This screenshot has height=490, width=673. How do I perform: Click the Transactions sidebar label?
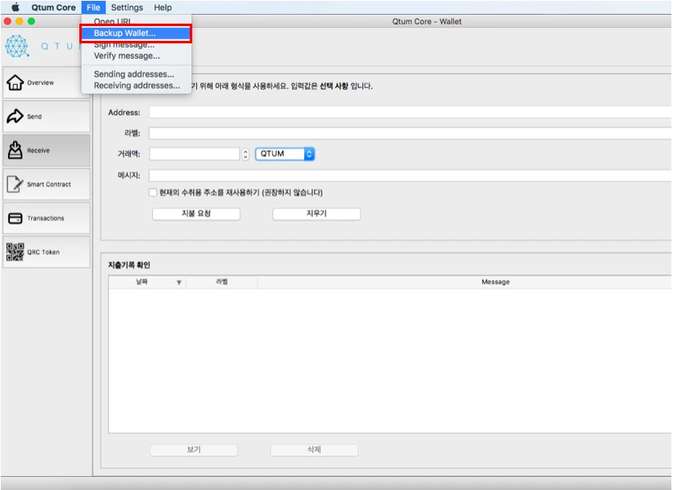pyautogui.click(x=46, y=218)
